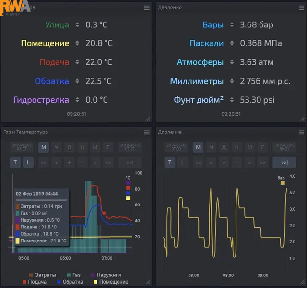This screenshot has height=288, width=307.
Task: Jump forward with >> in gas chart
Action: coord(108,162)
